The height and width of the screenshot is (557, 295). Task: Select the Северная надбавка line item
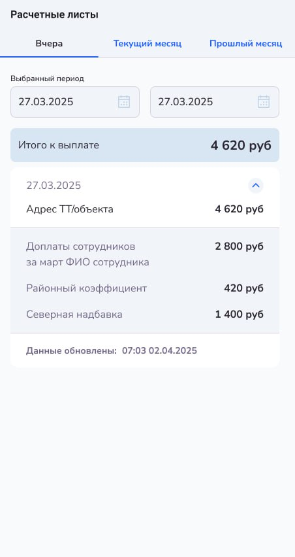(x=145, y=314)
